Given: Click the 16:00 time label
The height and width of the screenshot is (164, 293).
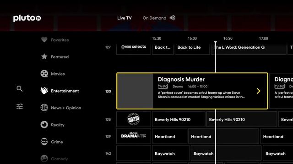Looking at the screenshot, I should click(x=192, y=38).
